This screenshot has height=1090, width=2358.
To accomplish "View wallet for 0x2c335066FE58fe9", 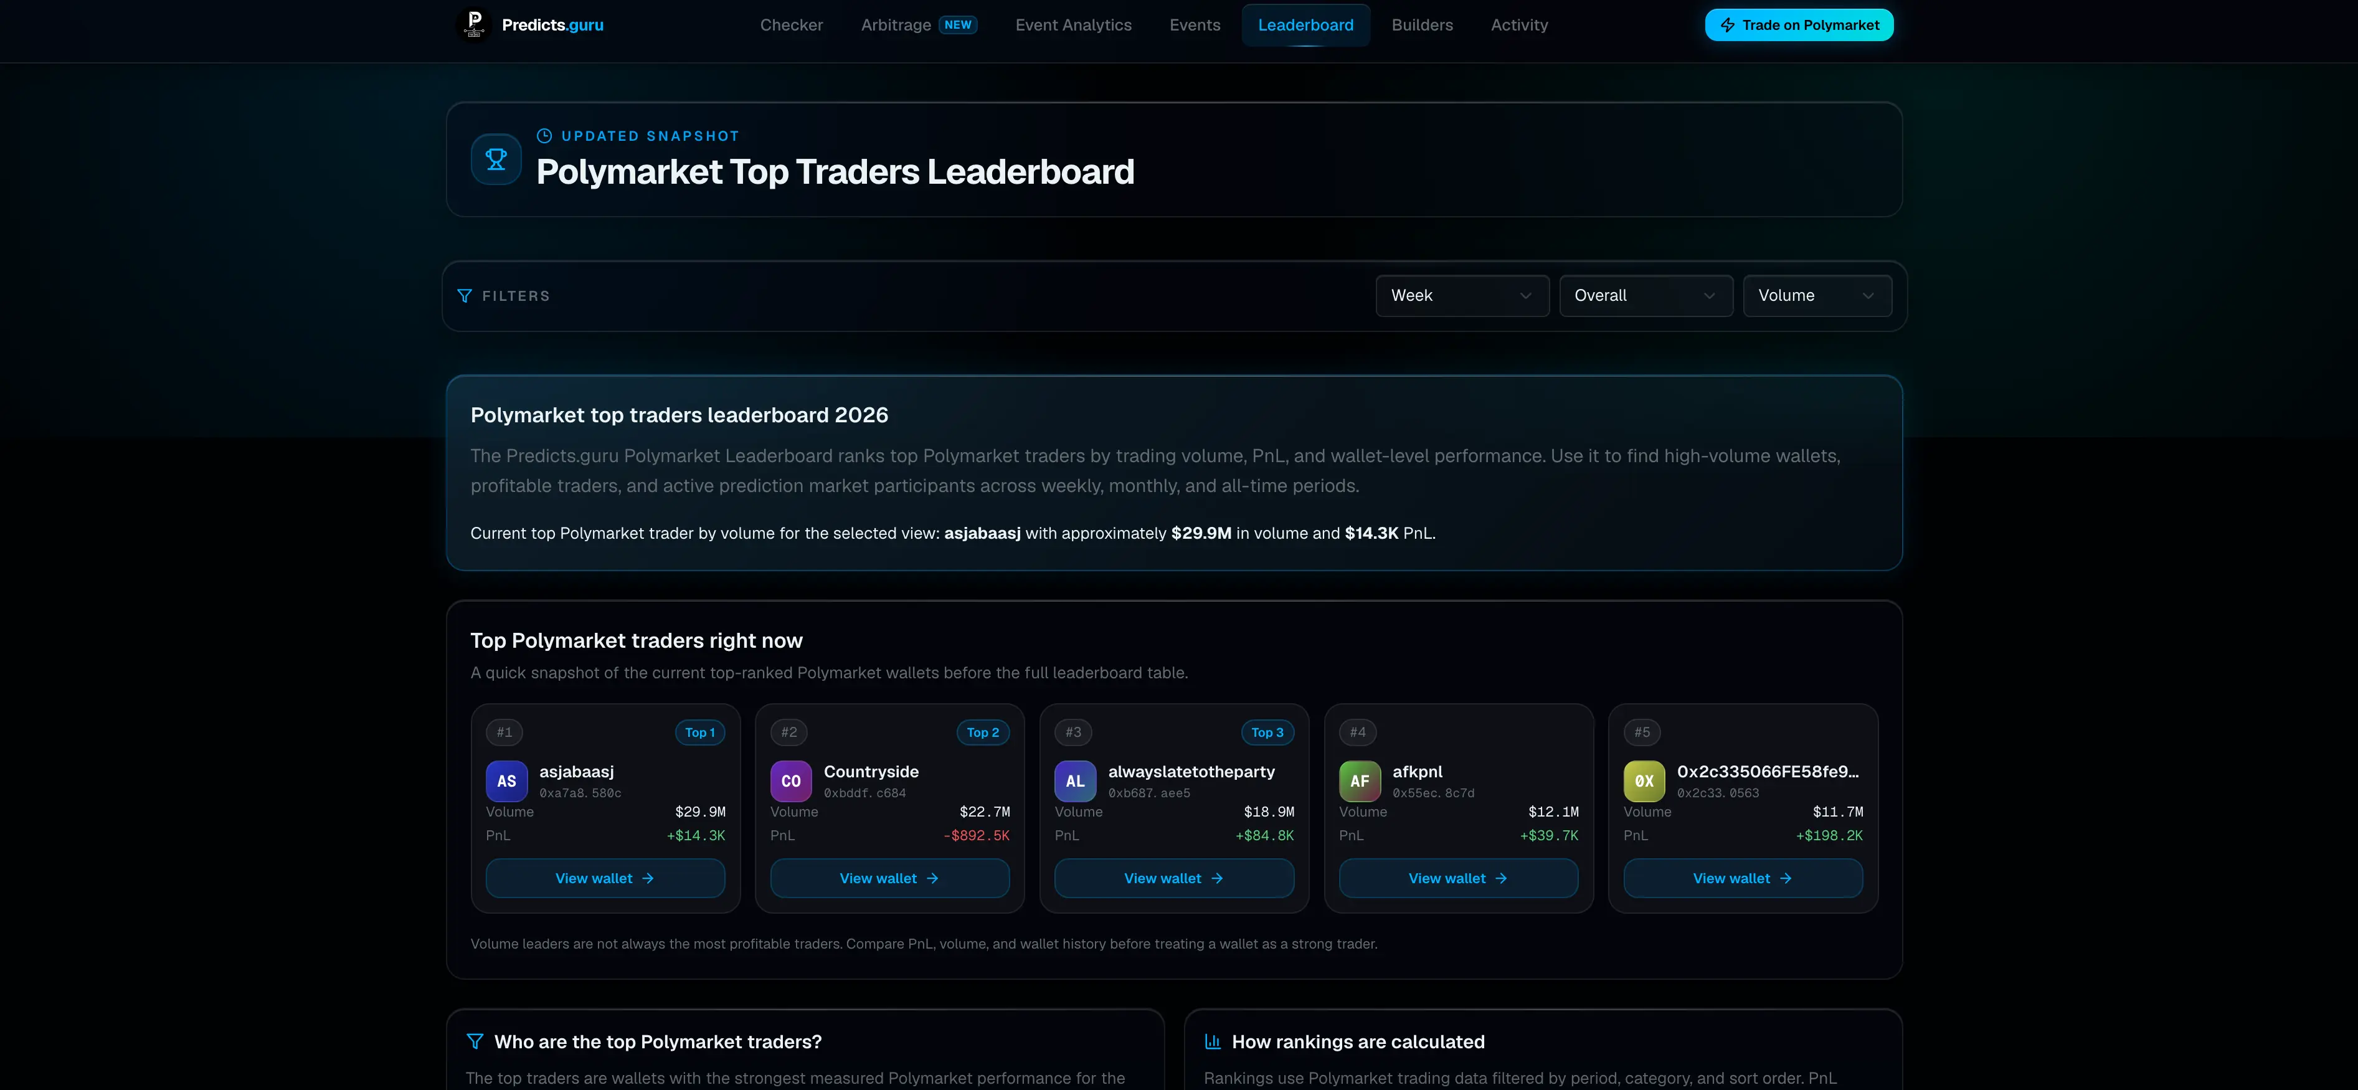I will (1743, 878).
